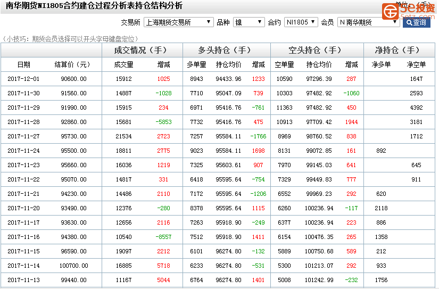Click the green volume change -5853
This screenshot has width=439, height=289.
163,122
